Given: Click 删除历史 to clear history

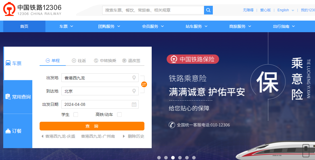Looking at the screenshot, I should click(136, 137).
